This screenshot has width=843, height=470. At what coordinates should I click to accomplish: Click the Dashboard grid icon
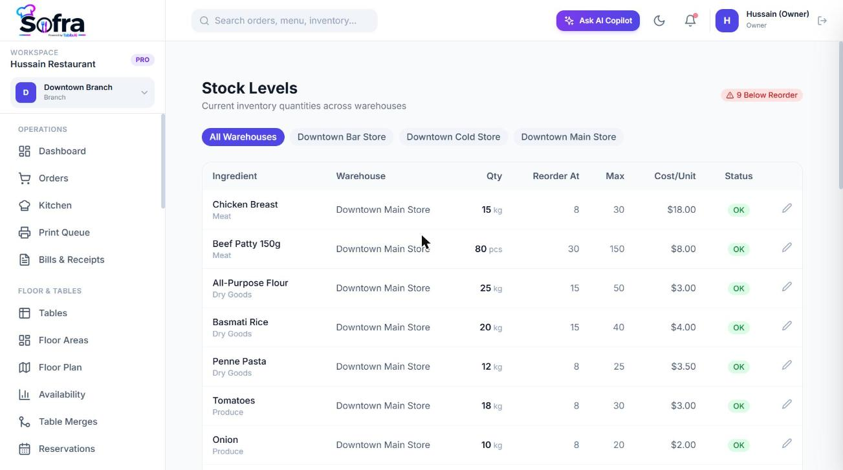coord(25,151)
